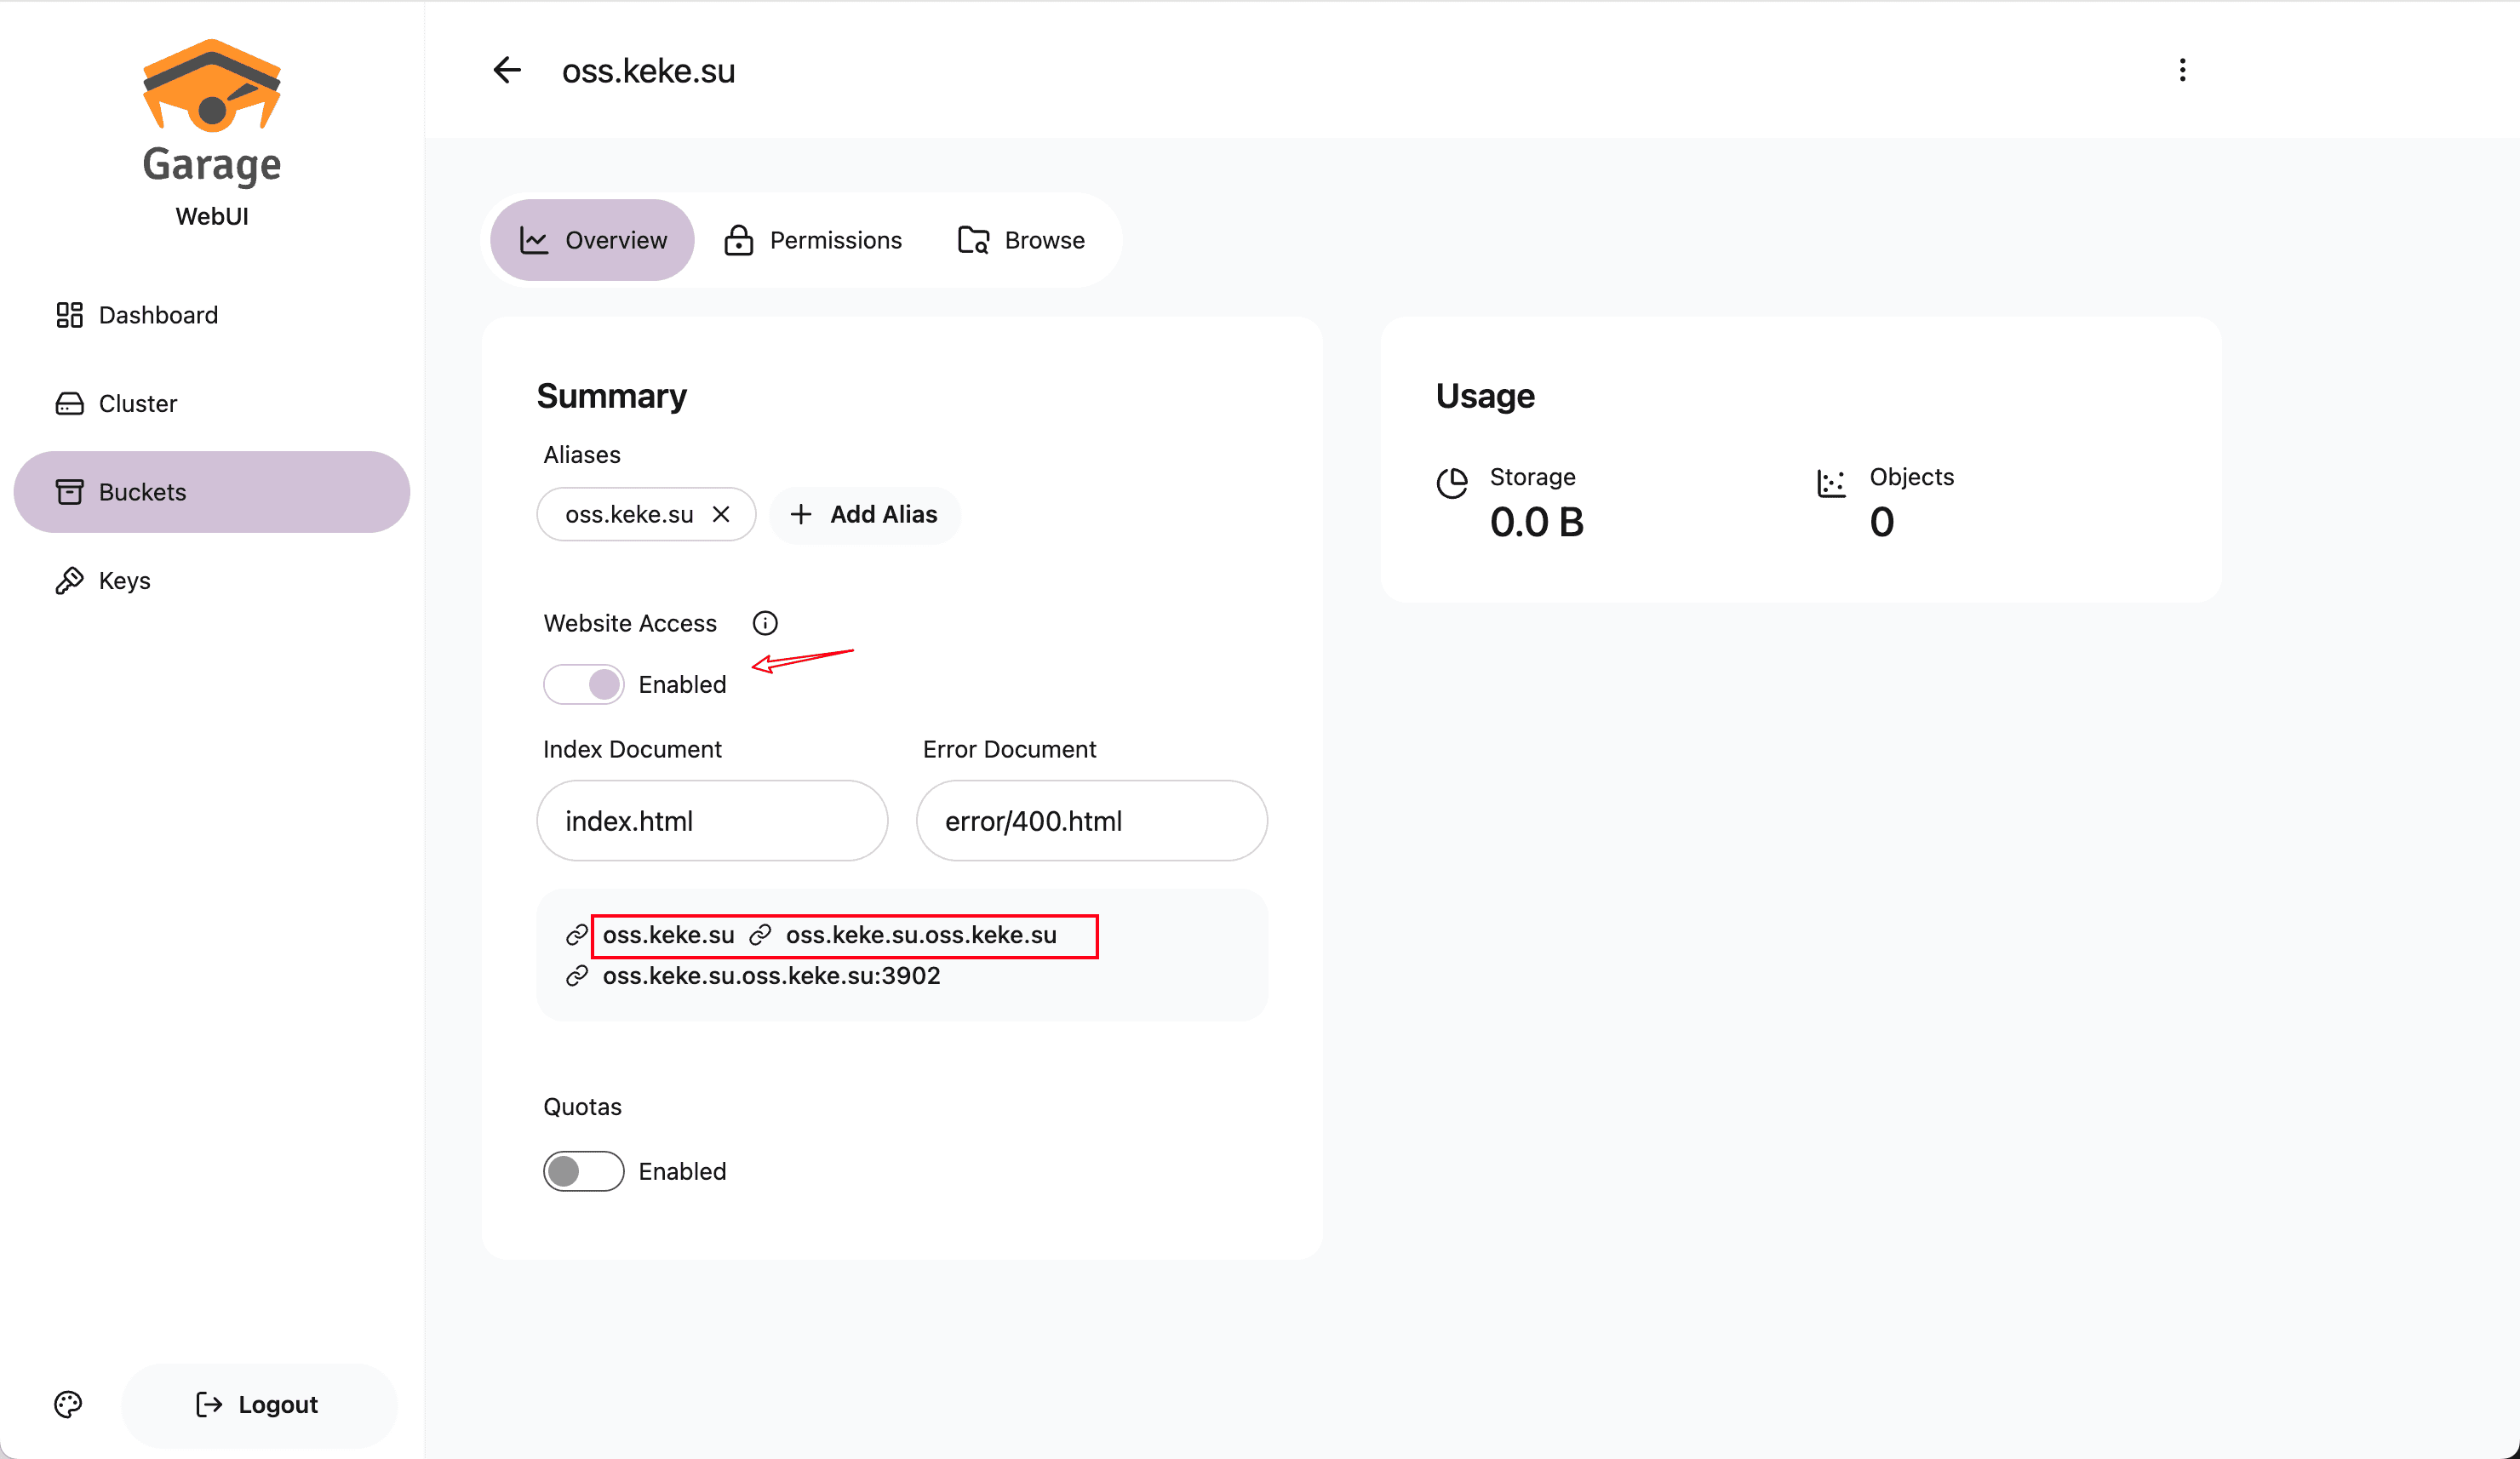This screenshot has height=1459, width=2520.
Task: Click the Logout button
Action: pos(258,1404)
